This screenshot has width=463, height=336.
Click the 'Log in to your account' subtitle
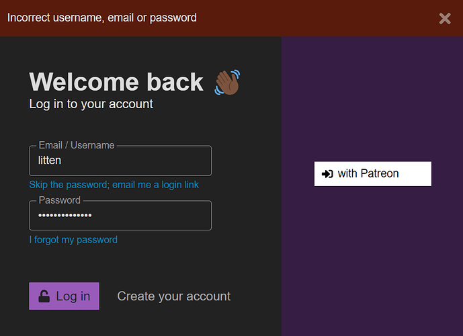point(91,104)
